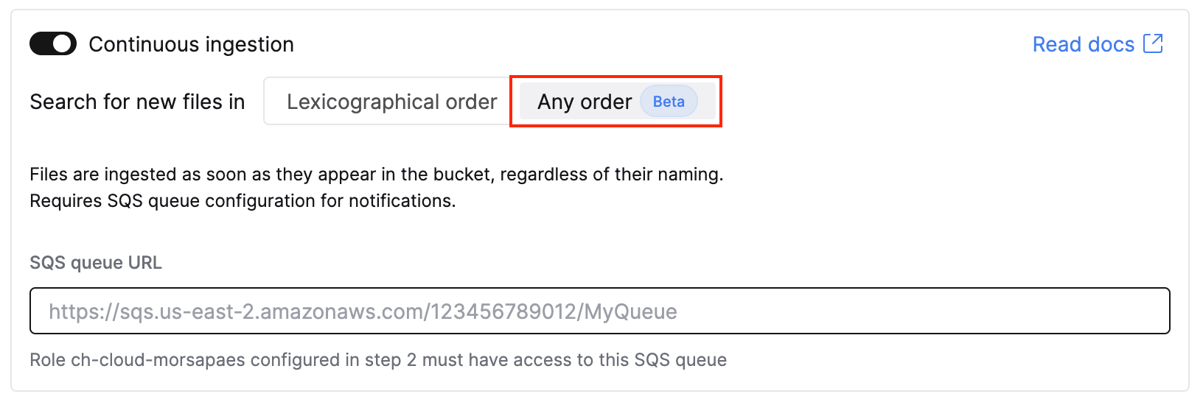Screen dimensions: 1203x405
Task: Click the Continuous ingestion label text
Action: pos(191,44)
